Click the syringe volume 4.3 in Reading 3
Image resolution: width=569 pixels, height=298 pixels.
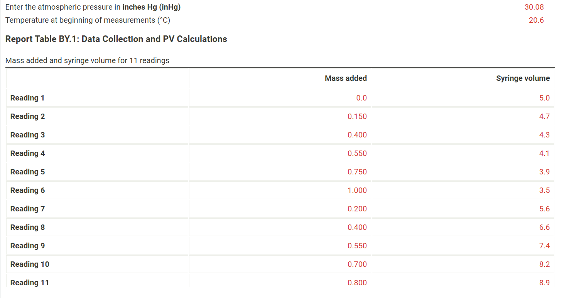545,135
